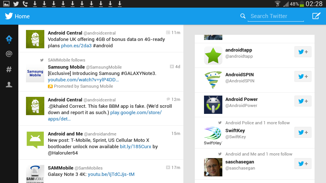326x183 pixels.
Task: Tap video media icon next to 17m
Action: (168, 167)
